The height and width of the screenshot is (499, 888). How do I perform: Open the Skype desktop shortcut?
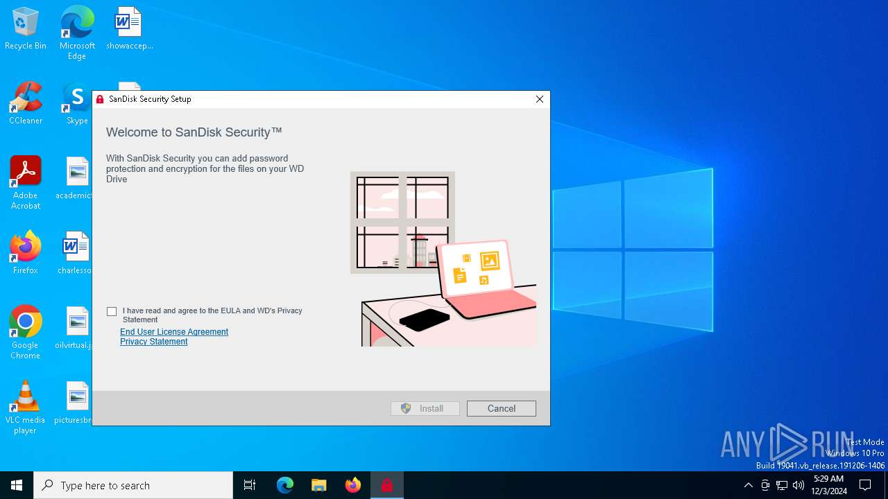(x=77, y=104)
